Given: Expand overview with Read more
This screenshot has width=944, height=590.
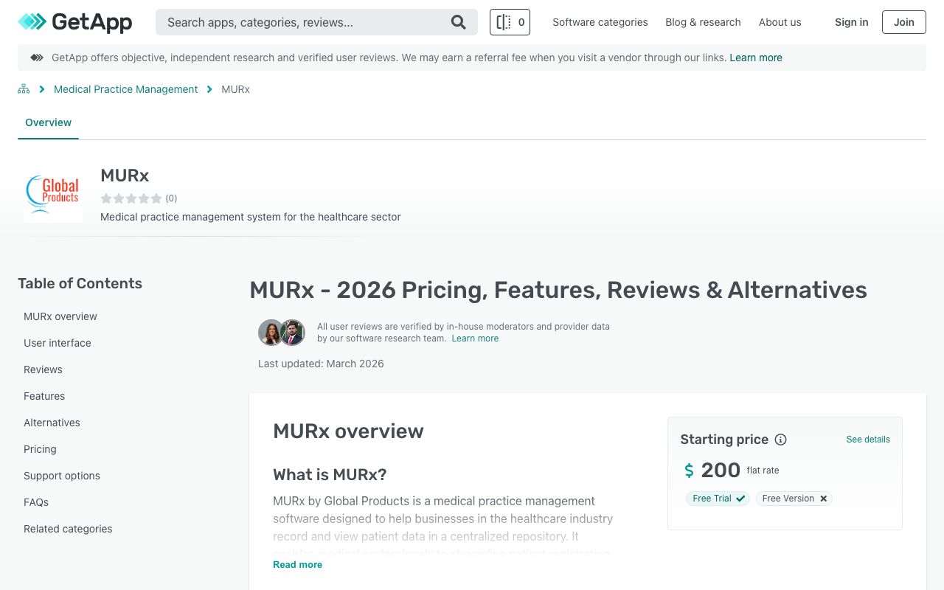Looking at the screenshot, I should pos(297,564).
